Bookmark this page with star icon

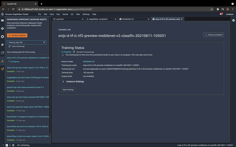[212, 9]
